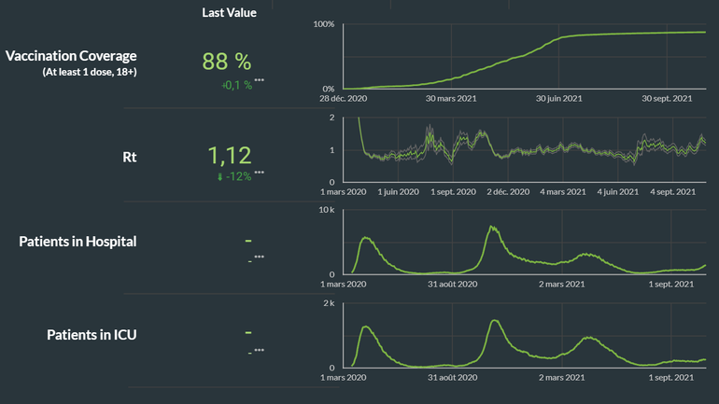Click the asterisks in the Patients in ICU row
Screen dimensions: 719x404
click(259, 350)
